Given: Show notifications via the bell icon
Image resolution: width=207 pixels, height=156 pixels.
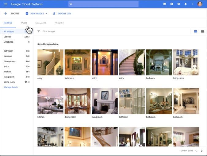Looking at the screenshot, I should 186,4.
